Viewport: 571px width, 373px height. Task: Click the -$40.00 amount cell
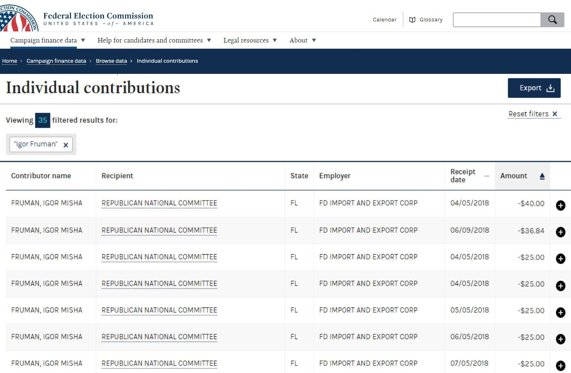pos(531,203)
